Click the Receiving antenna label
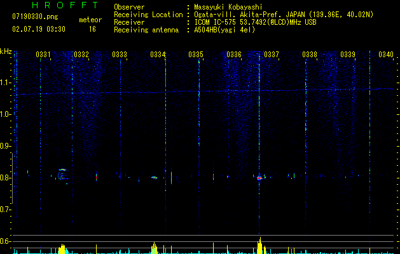 point(146,30)
